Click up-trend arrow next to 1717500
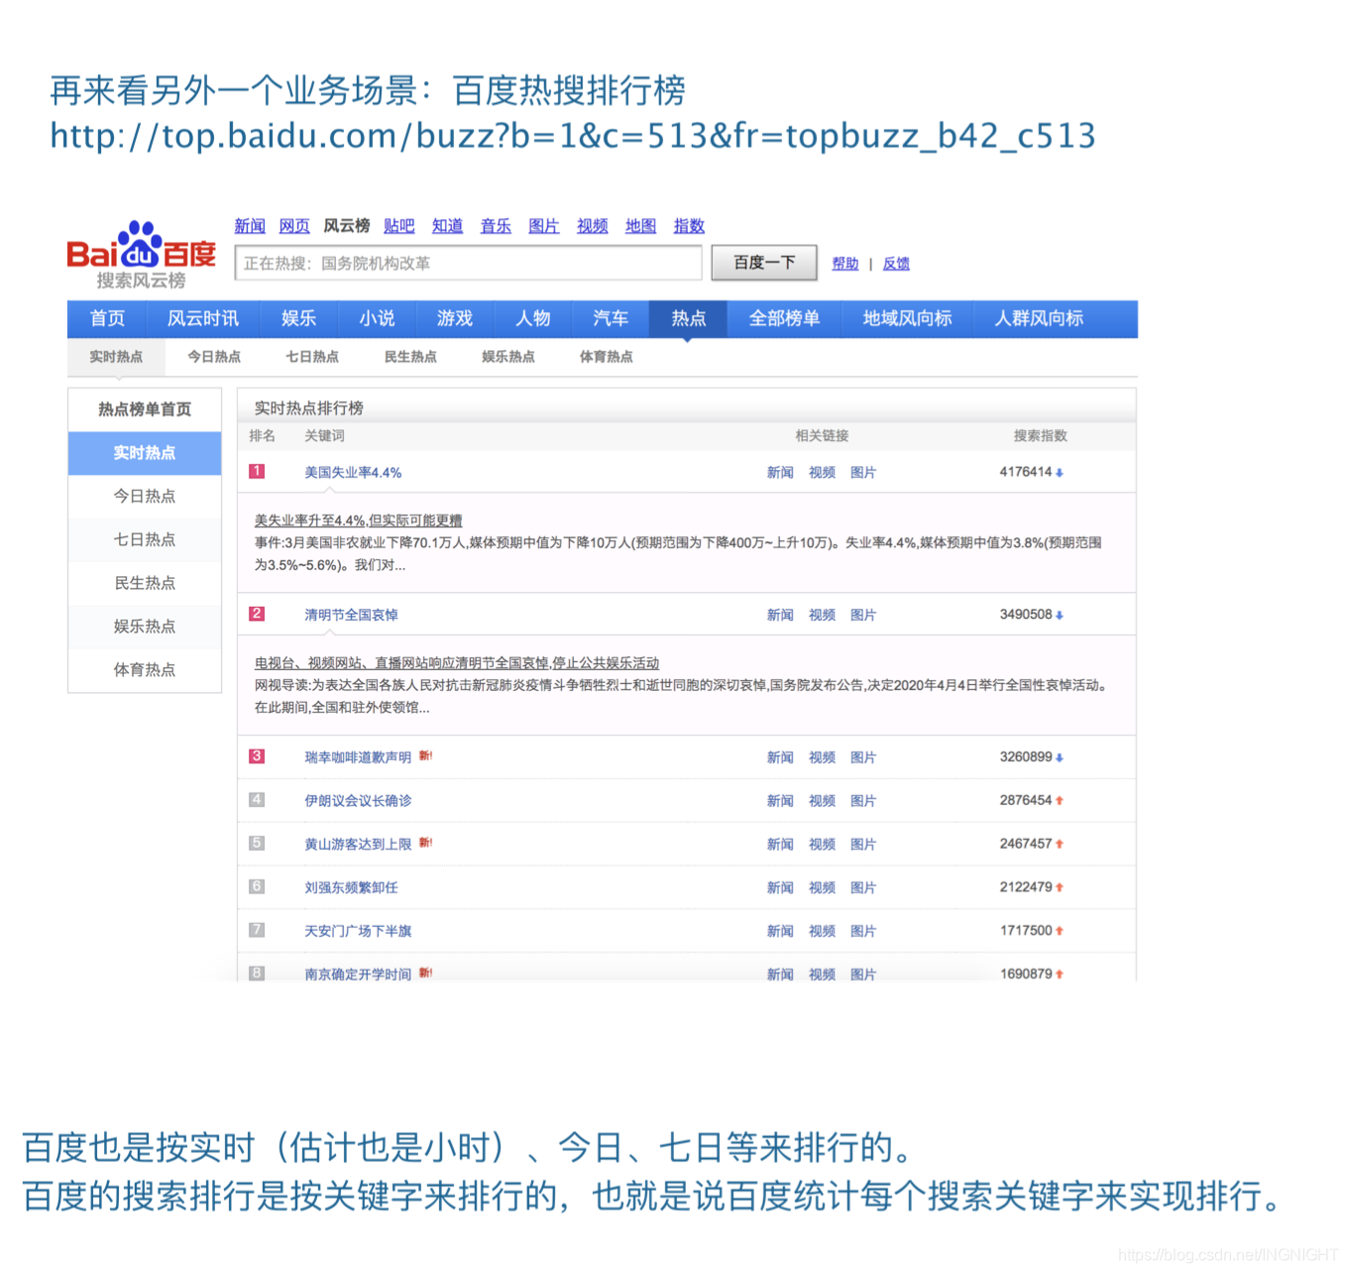The image size is (1348, 1273). [1060, 931]
